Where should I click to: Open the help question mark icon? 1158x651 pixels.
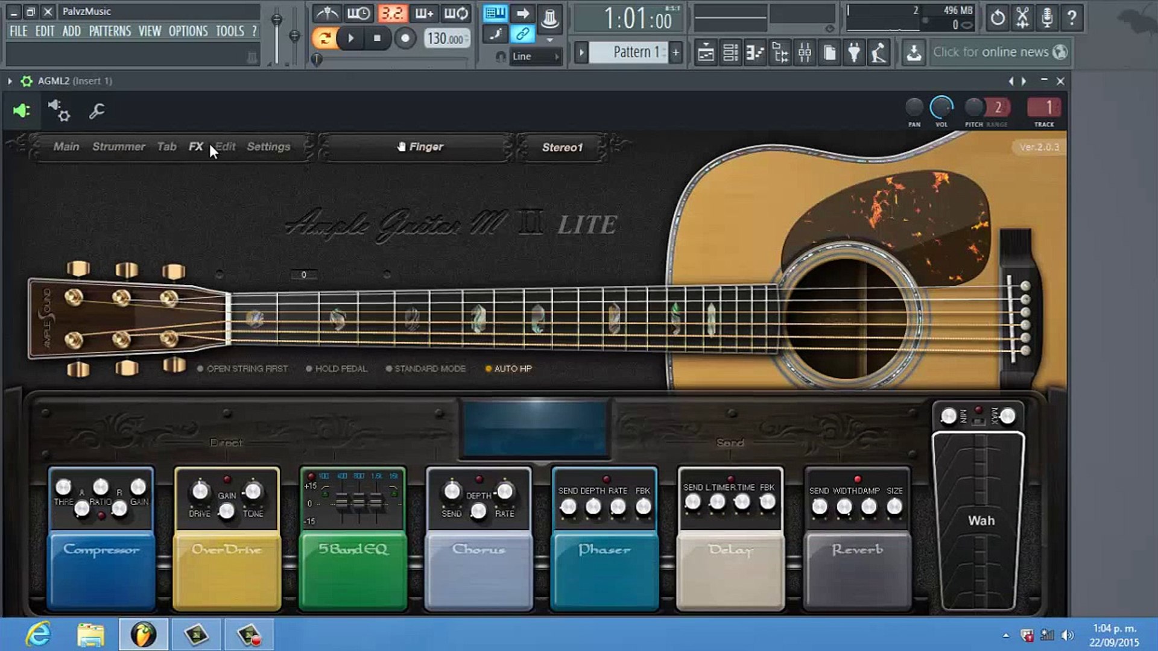(x=1072, y=17)
